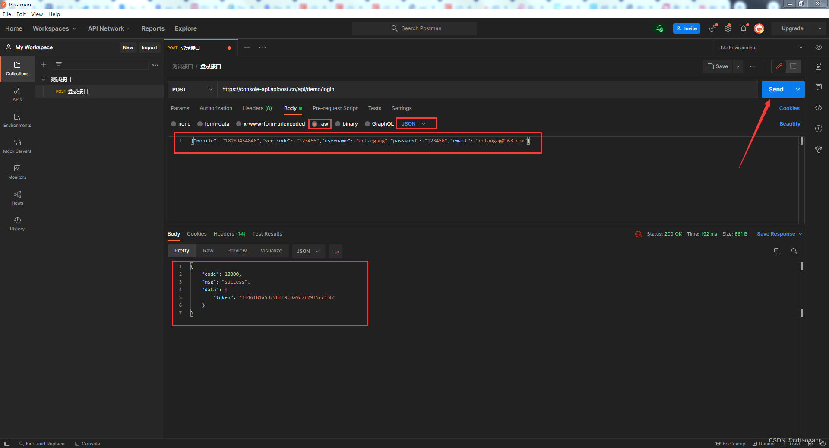The height and width of the screenshot is (448, 829).
Task: Select the 登录接口 request in collection tree
Action: coord(99,91)
